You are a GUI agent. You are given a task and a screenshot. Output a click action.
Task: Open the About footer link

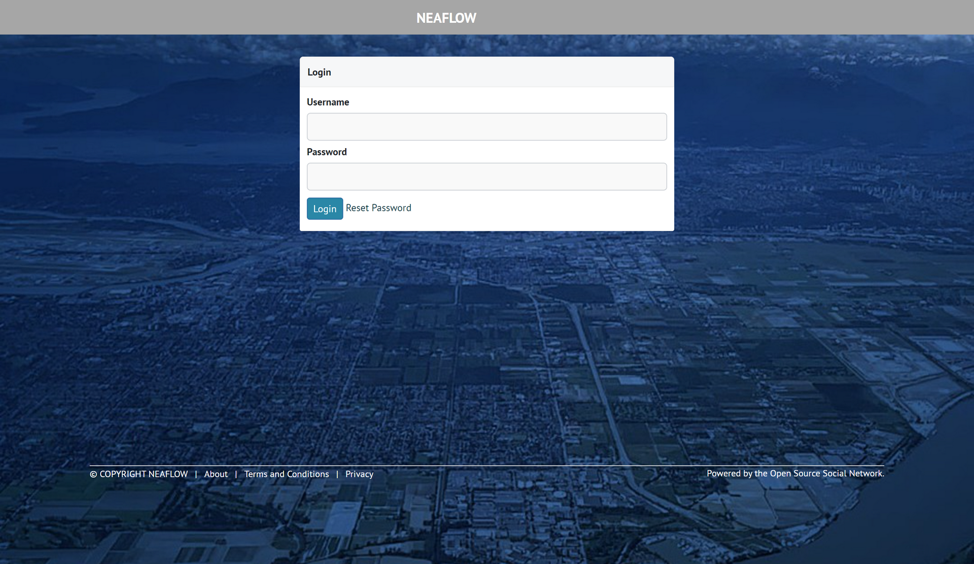click(x=216, y=474)
